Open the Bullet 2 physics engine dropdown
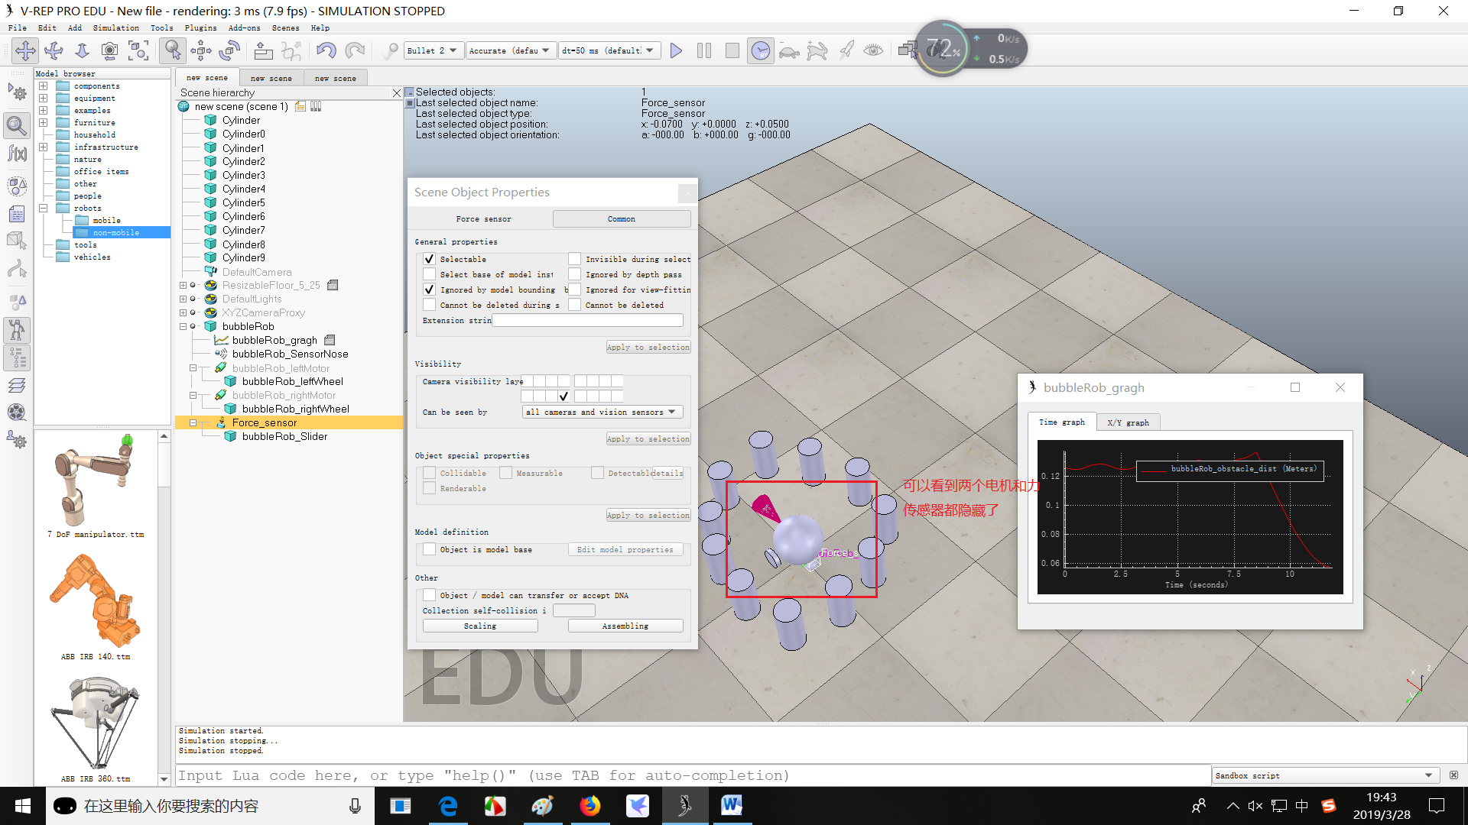The width and height of the screenshot is (1468, 825). tap(433, 50)
